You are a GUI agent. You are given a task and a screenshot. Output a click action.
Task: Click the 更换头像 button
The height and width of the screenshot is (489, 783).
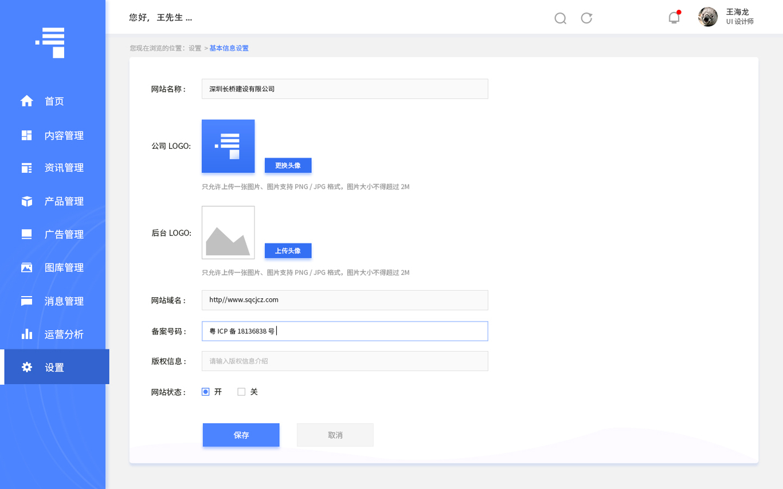(x=288, y=165)
